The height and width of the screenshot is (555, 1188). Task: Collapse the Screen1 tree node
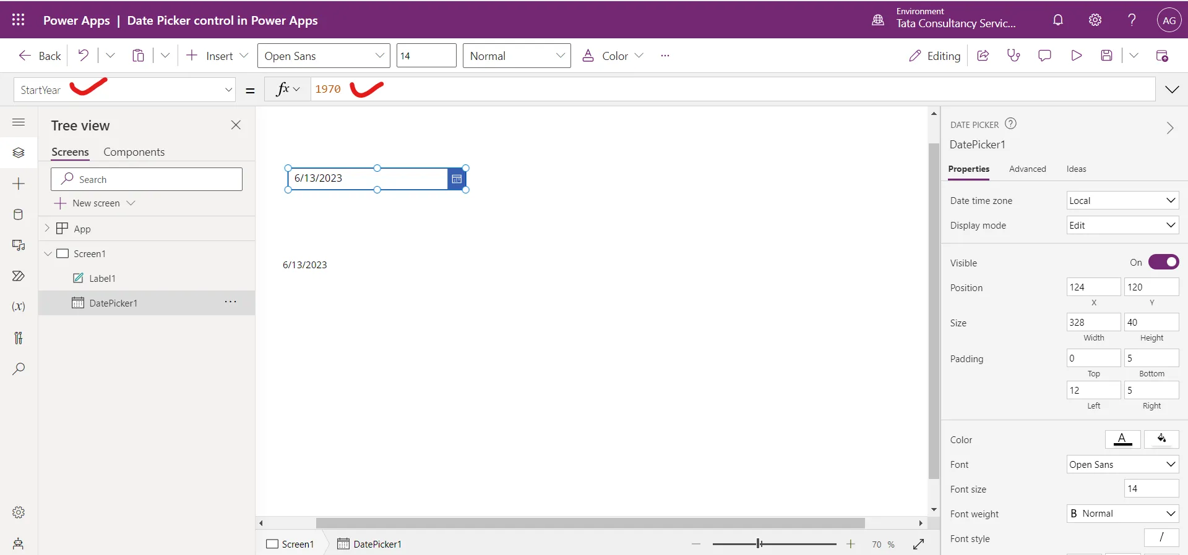click(x=48, y=253)
